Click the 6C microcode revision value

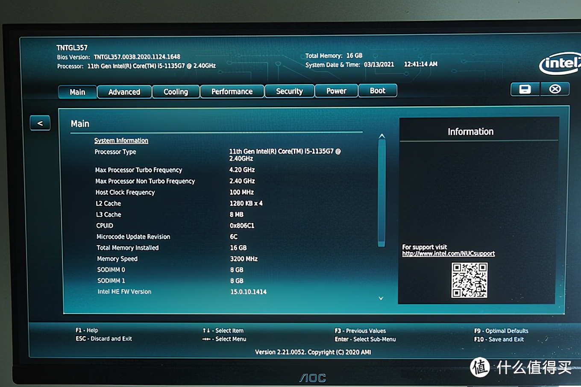pos(234,237)
